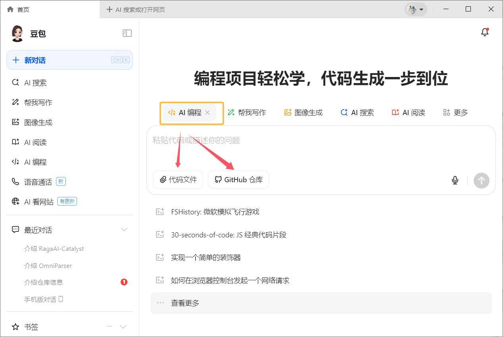Click the terminal icon beside 30-seconds-of-code

pyautogui.click(x=160, y=235)
